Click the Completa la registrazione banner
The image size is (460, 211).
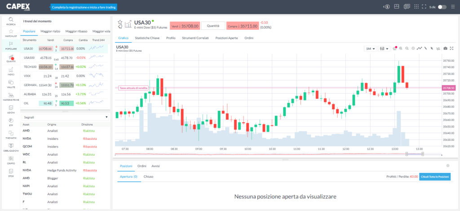[84, 7]
